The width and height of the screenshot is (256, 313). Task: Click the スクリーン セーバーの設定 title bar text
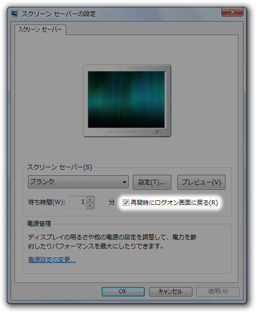pos(59,14)
